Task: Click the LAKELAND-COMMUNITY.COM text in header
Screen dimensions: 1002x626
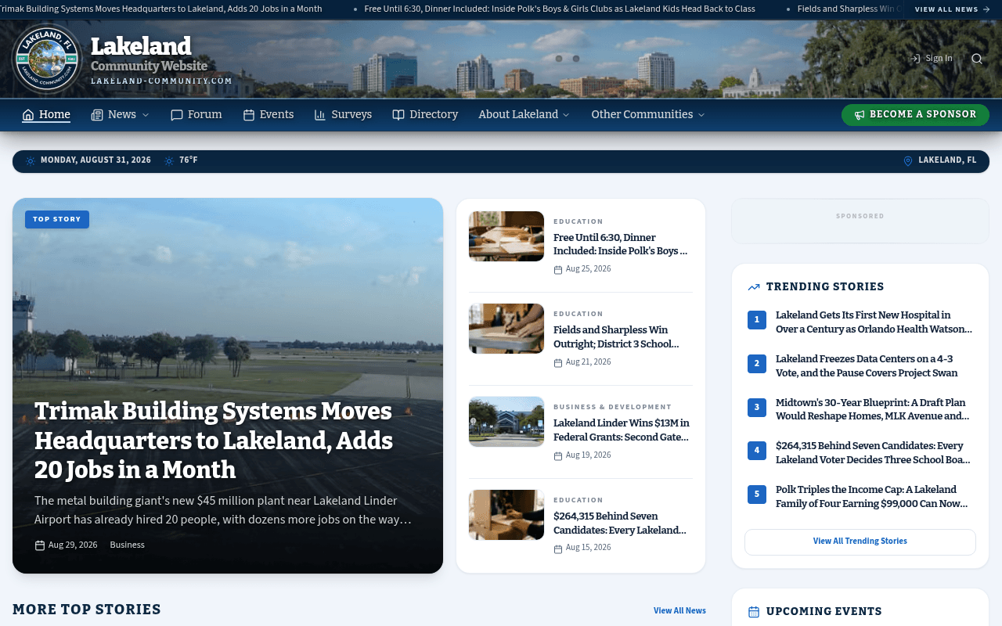Action: coord(161,81)
